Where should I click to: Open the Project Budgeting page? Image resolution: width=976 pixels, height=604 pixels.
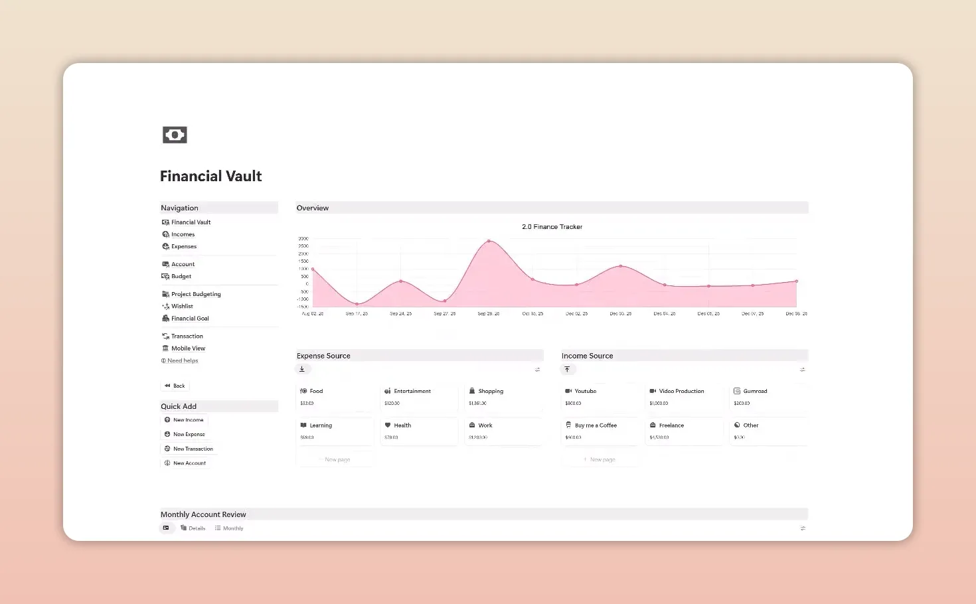coord(191,294)
